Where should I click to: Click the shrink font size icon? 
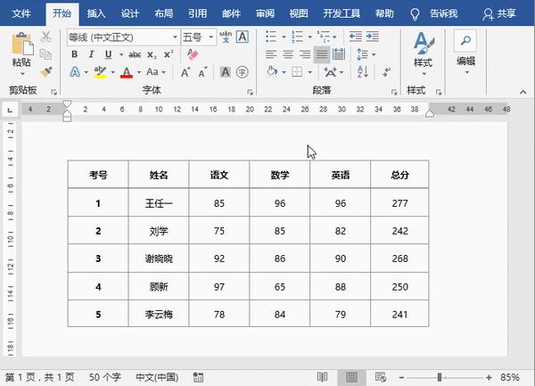[202, 72]
